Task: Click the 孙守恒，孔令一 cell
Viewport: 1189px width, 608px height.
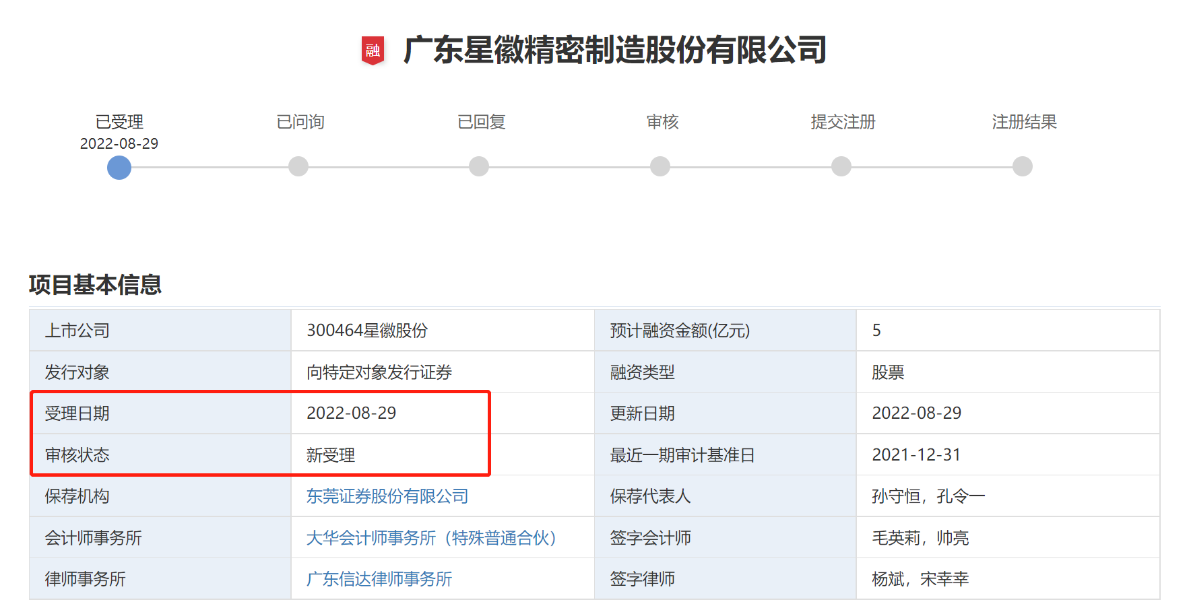Action: (x=1008, y=496)
